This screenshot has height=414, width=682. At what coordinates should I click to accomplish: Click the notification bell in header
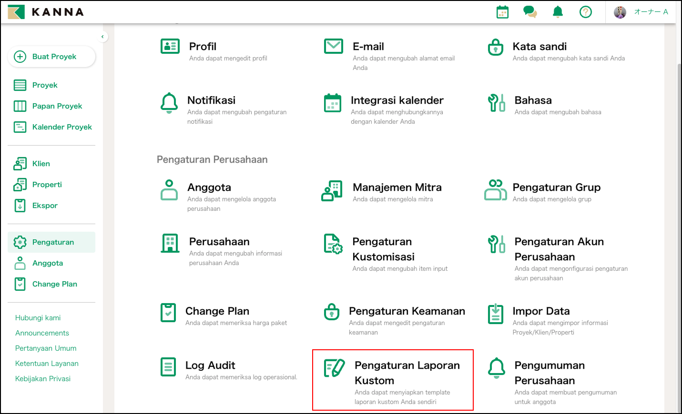pos(558,12)
